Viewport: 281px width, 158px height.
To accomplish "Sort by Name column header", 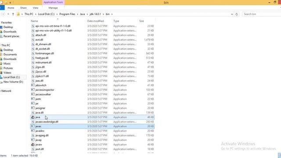I will pyautogui.click(x=34, y=21).
